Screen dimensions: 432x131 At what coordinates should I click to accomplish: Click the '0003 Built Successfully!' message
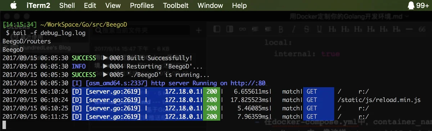click(150, 58)
